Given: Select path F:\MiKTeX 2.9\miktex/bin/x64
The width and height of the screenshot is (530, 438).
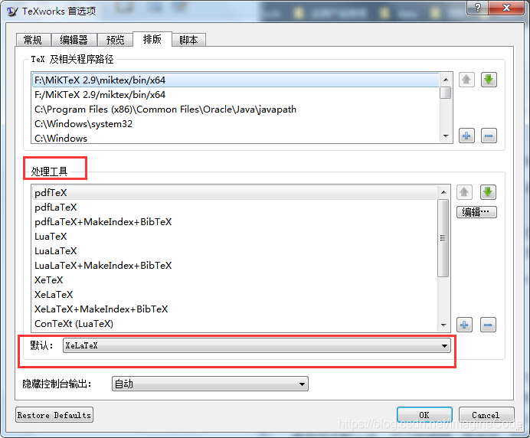Looking at the screenshot, I should 236,80.
